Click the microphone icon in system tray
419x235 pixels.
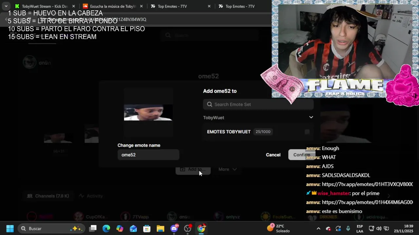pyautogui.click(x=348, y=228)
